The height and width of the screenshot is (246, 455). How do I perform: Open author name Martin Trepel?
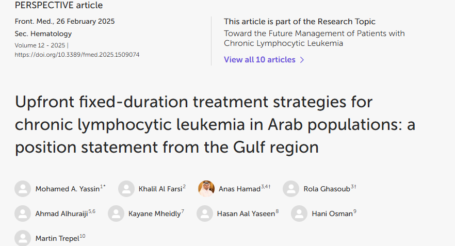coord(57,238)
